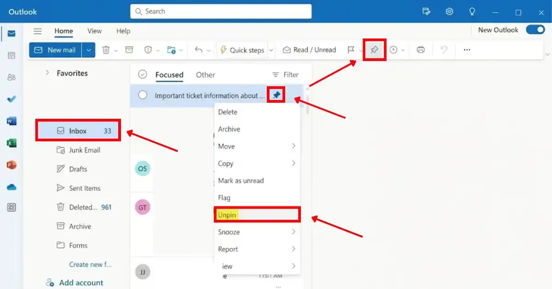Click the Move to folder toolbar icon
The image size is (552, 289).
point(171,50)
